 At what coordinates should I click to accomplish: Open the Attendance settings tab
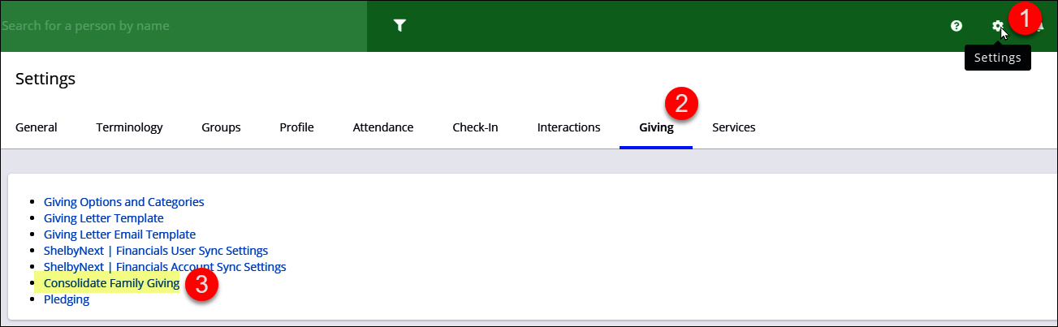tap(383, 127)
